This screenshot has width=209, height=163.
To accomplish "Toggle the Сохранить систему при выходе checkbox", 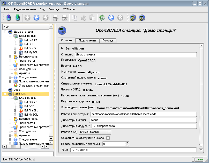I will tap(108, 138).
